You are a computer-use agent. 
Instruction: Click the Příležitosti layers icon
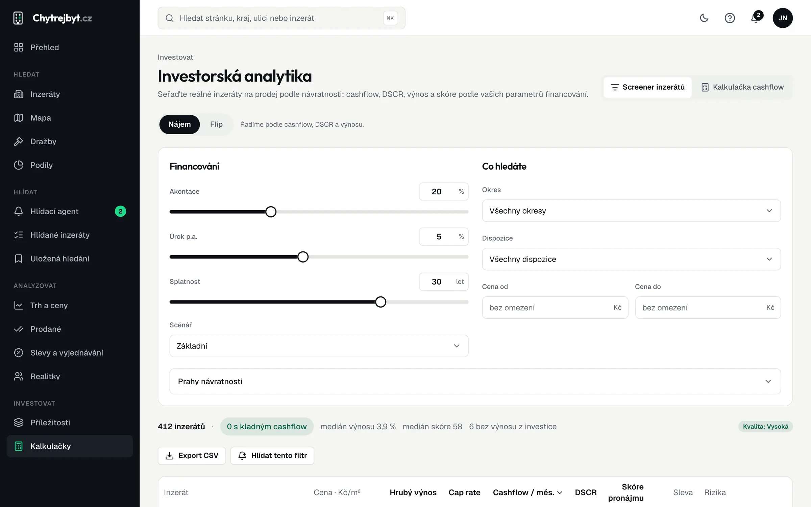[19, 422]
